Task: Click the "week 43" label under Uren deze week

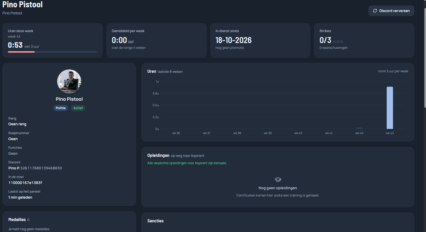Action: pyautogui.click(x=14, y=37)
